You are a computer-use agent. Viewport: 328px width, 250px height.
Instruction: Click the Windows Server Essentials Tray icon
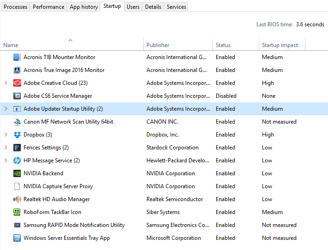pyautogui.click(x=17, y=238)
